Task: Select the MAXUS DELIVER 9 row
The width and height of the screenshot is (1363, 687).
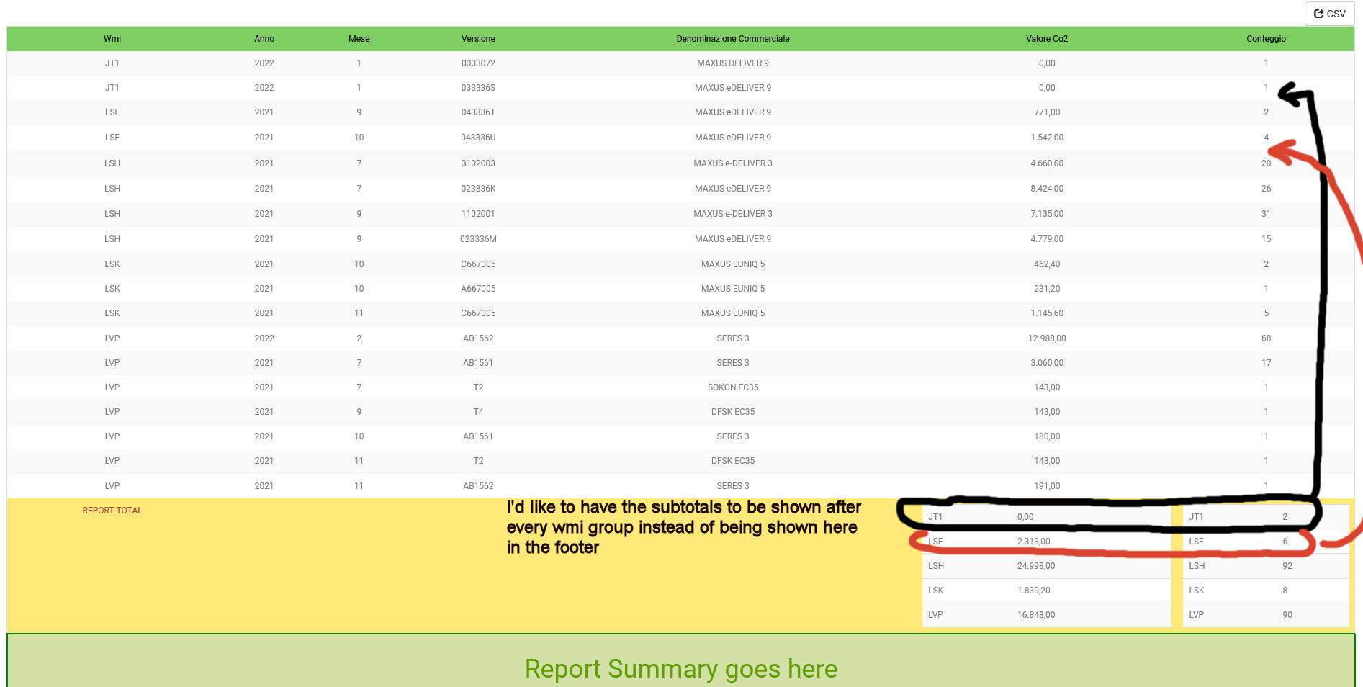Action: tap(732, 63)
